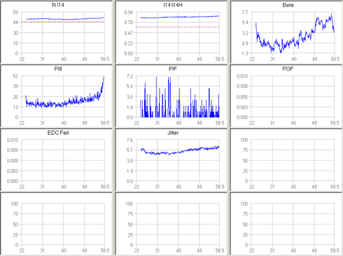Screen dimensions: 343x256
Task: Click the red dashed threshold in R I14
Action: (63, 22)
